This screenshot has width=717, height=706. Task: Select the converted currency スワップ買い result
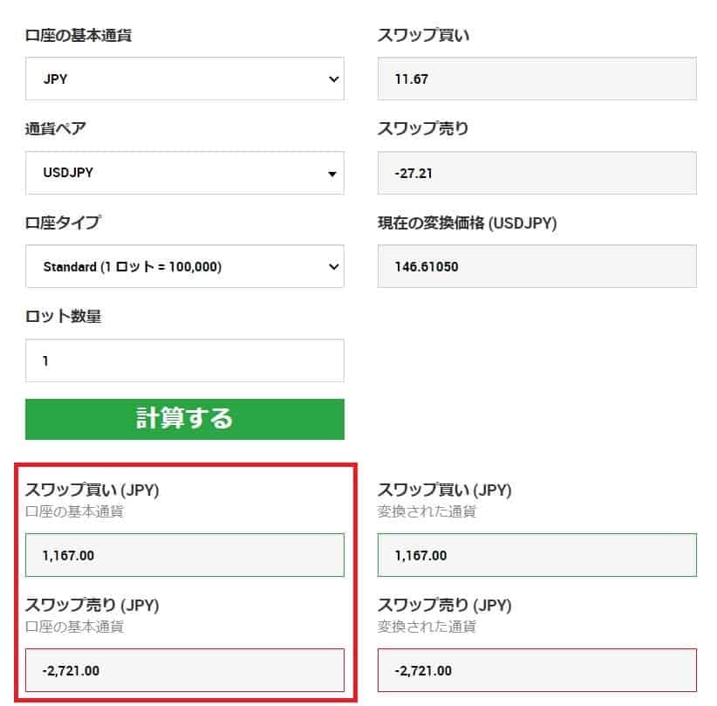pos(536,554)
